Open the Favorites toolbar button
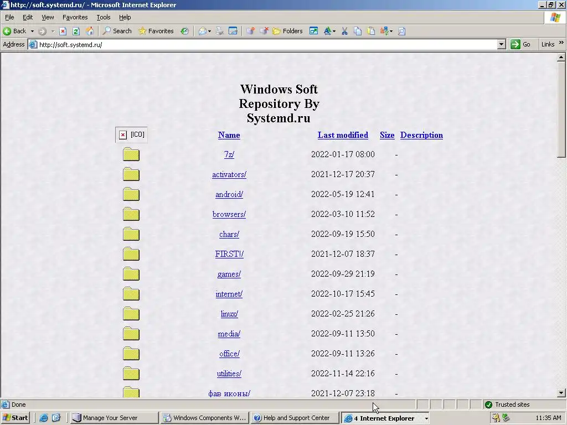This screenshot has width=567, height=425. click(156, 31)
